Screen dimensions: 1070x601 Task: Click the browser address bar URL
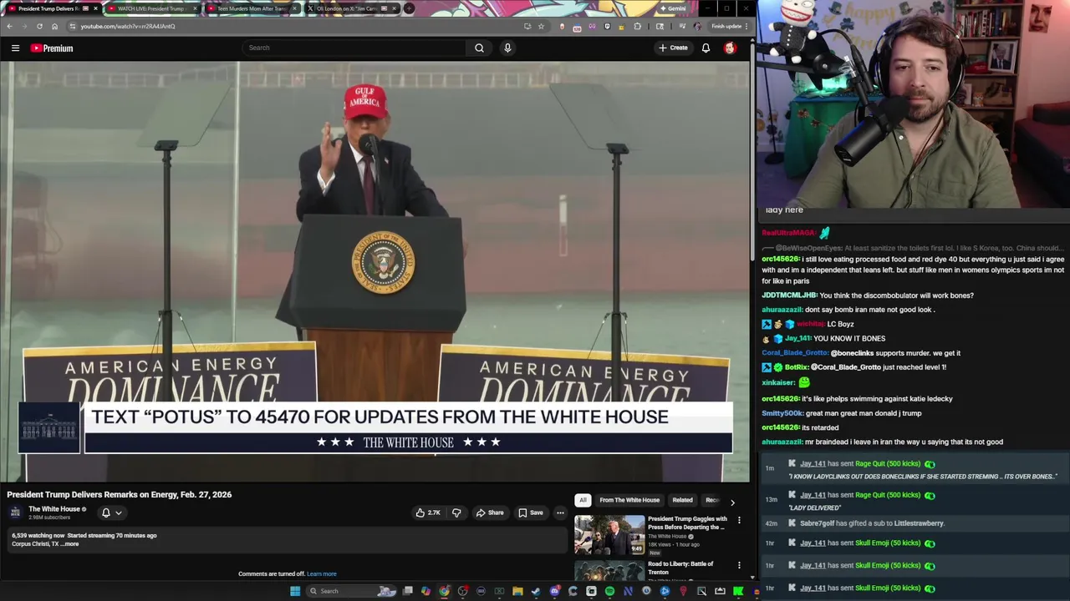click(128, 26)
